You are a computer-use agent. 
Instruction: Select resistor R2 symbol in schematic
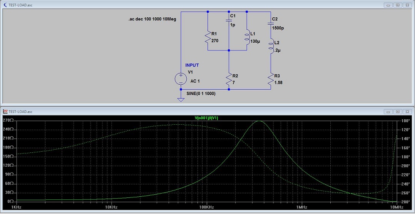[x=229, y=79]
